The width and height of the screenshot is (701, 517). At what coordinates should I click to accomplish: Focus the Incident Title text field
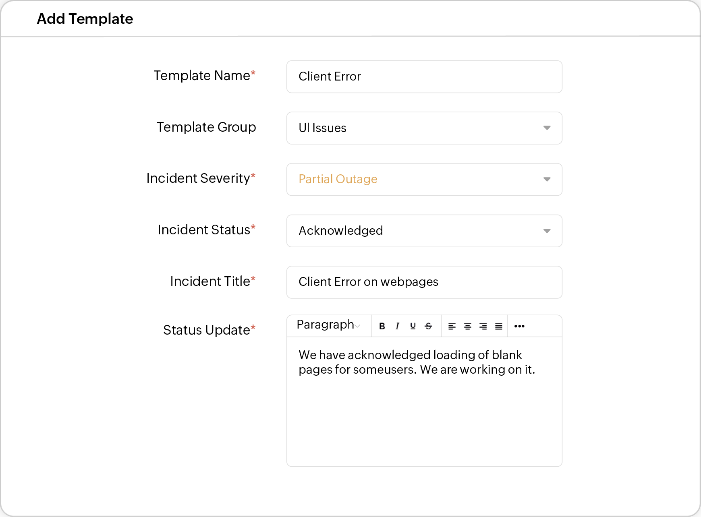pos(424,282)
